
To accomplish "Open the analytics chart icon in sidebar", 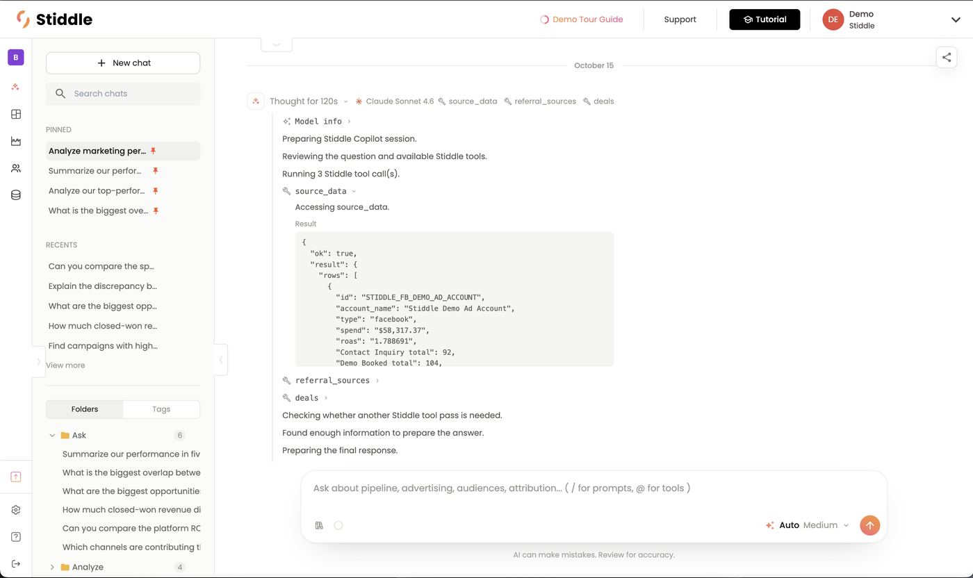I will pyautogui.click(x=16, y=141).
